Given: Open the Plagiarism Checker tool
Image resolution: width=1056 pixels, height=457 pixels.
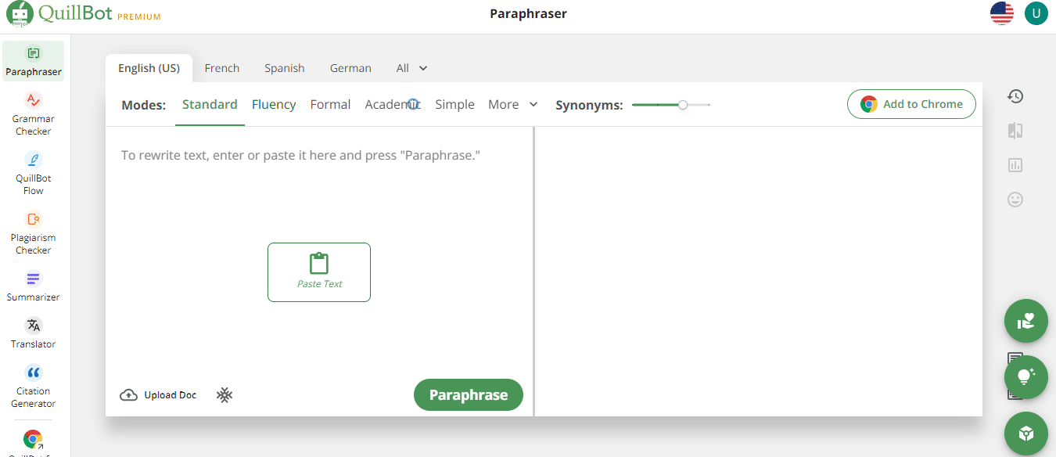Looking at the screenshot, I should 34,233.
